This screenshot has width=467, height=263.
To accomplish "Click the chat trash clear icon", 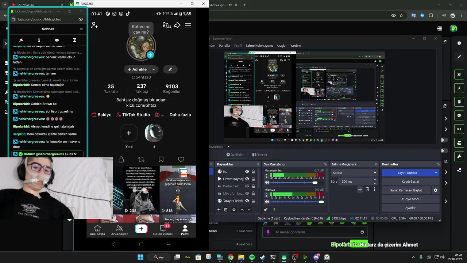I will [x=39, y=40].
